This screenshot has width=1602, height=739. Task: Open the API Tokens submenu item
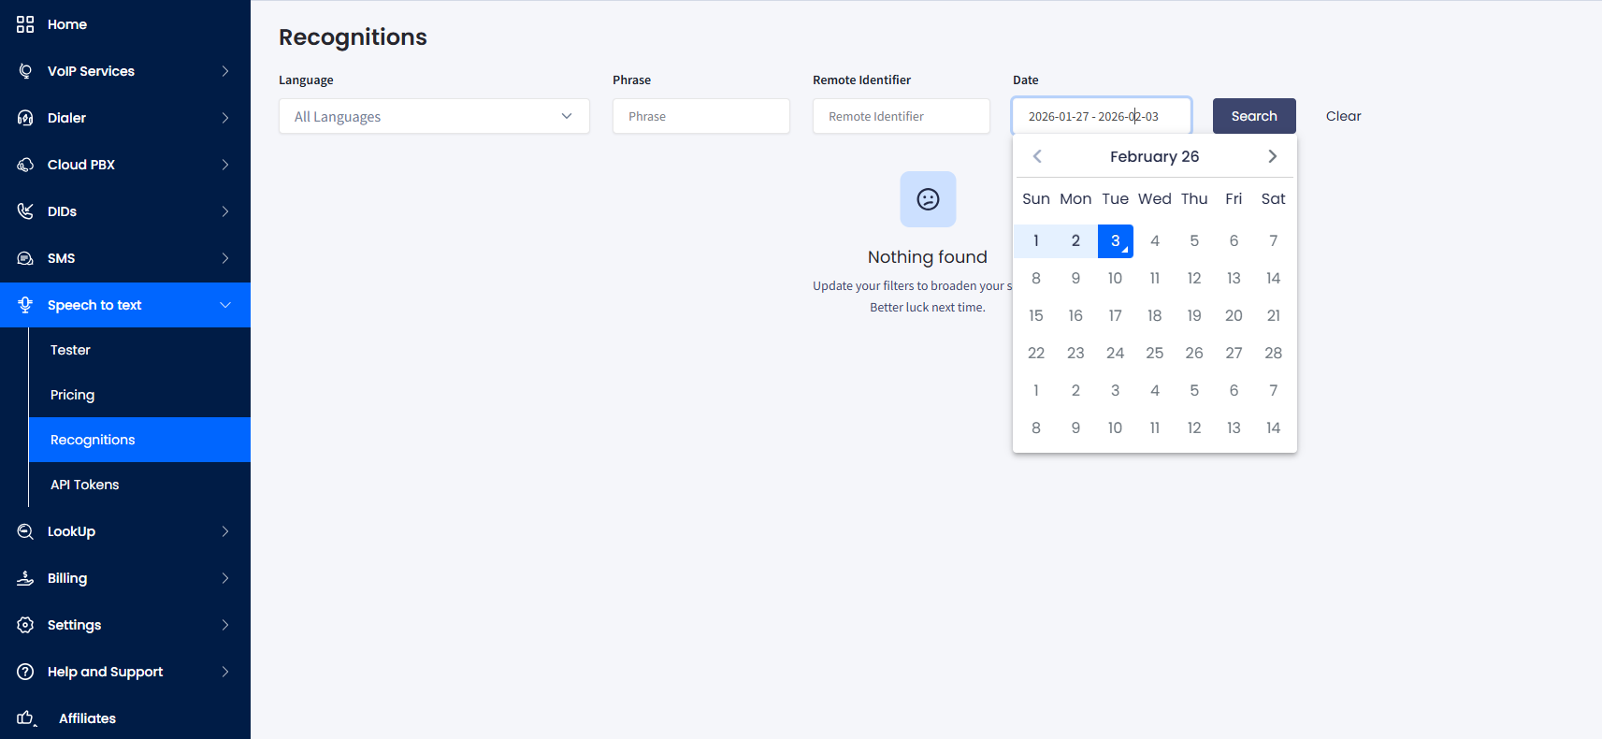click(x=139, y=485)
